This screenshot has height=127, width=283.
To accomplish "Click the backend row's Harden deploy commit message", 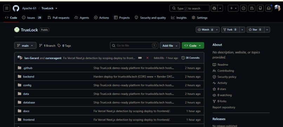I will click(x=134, y=77).
